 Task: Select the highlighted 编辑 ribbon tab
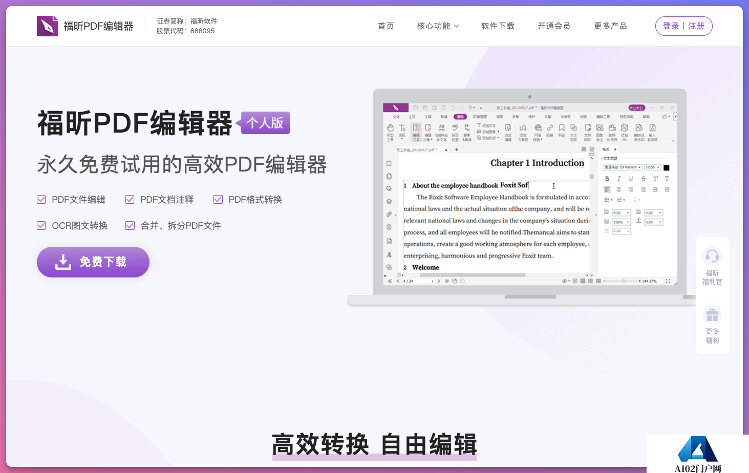pyautogui.click(x=460, y=117)
